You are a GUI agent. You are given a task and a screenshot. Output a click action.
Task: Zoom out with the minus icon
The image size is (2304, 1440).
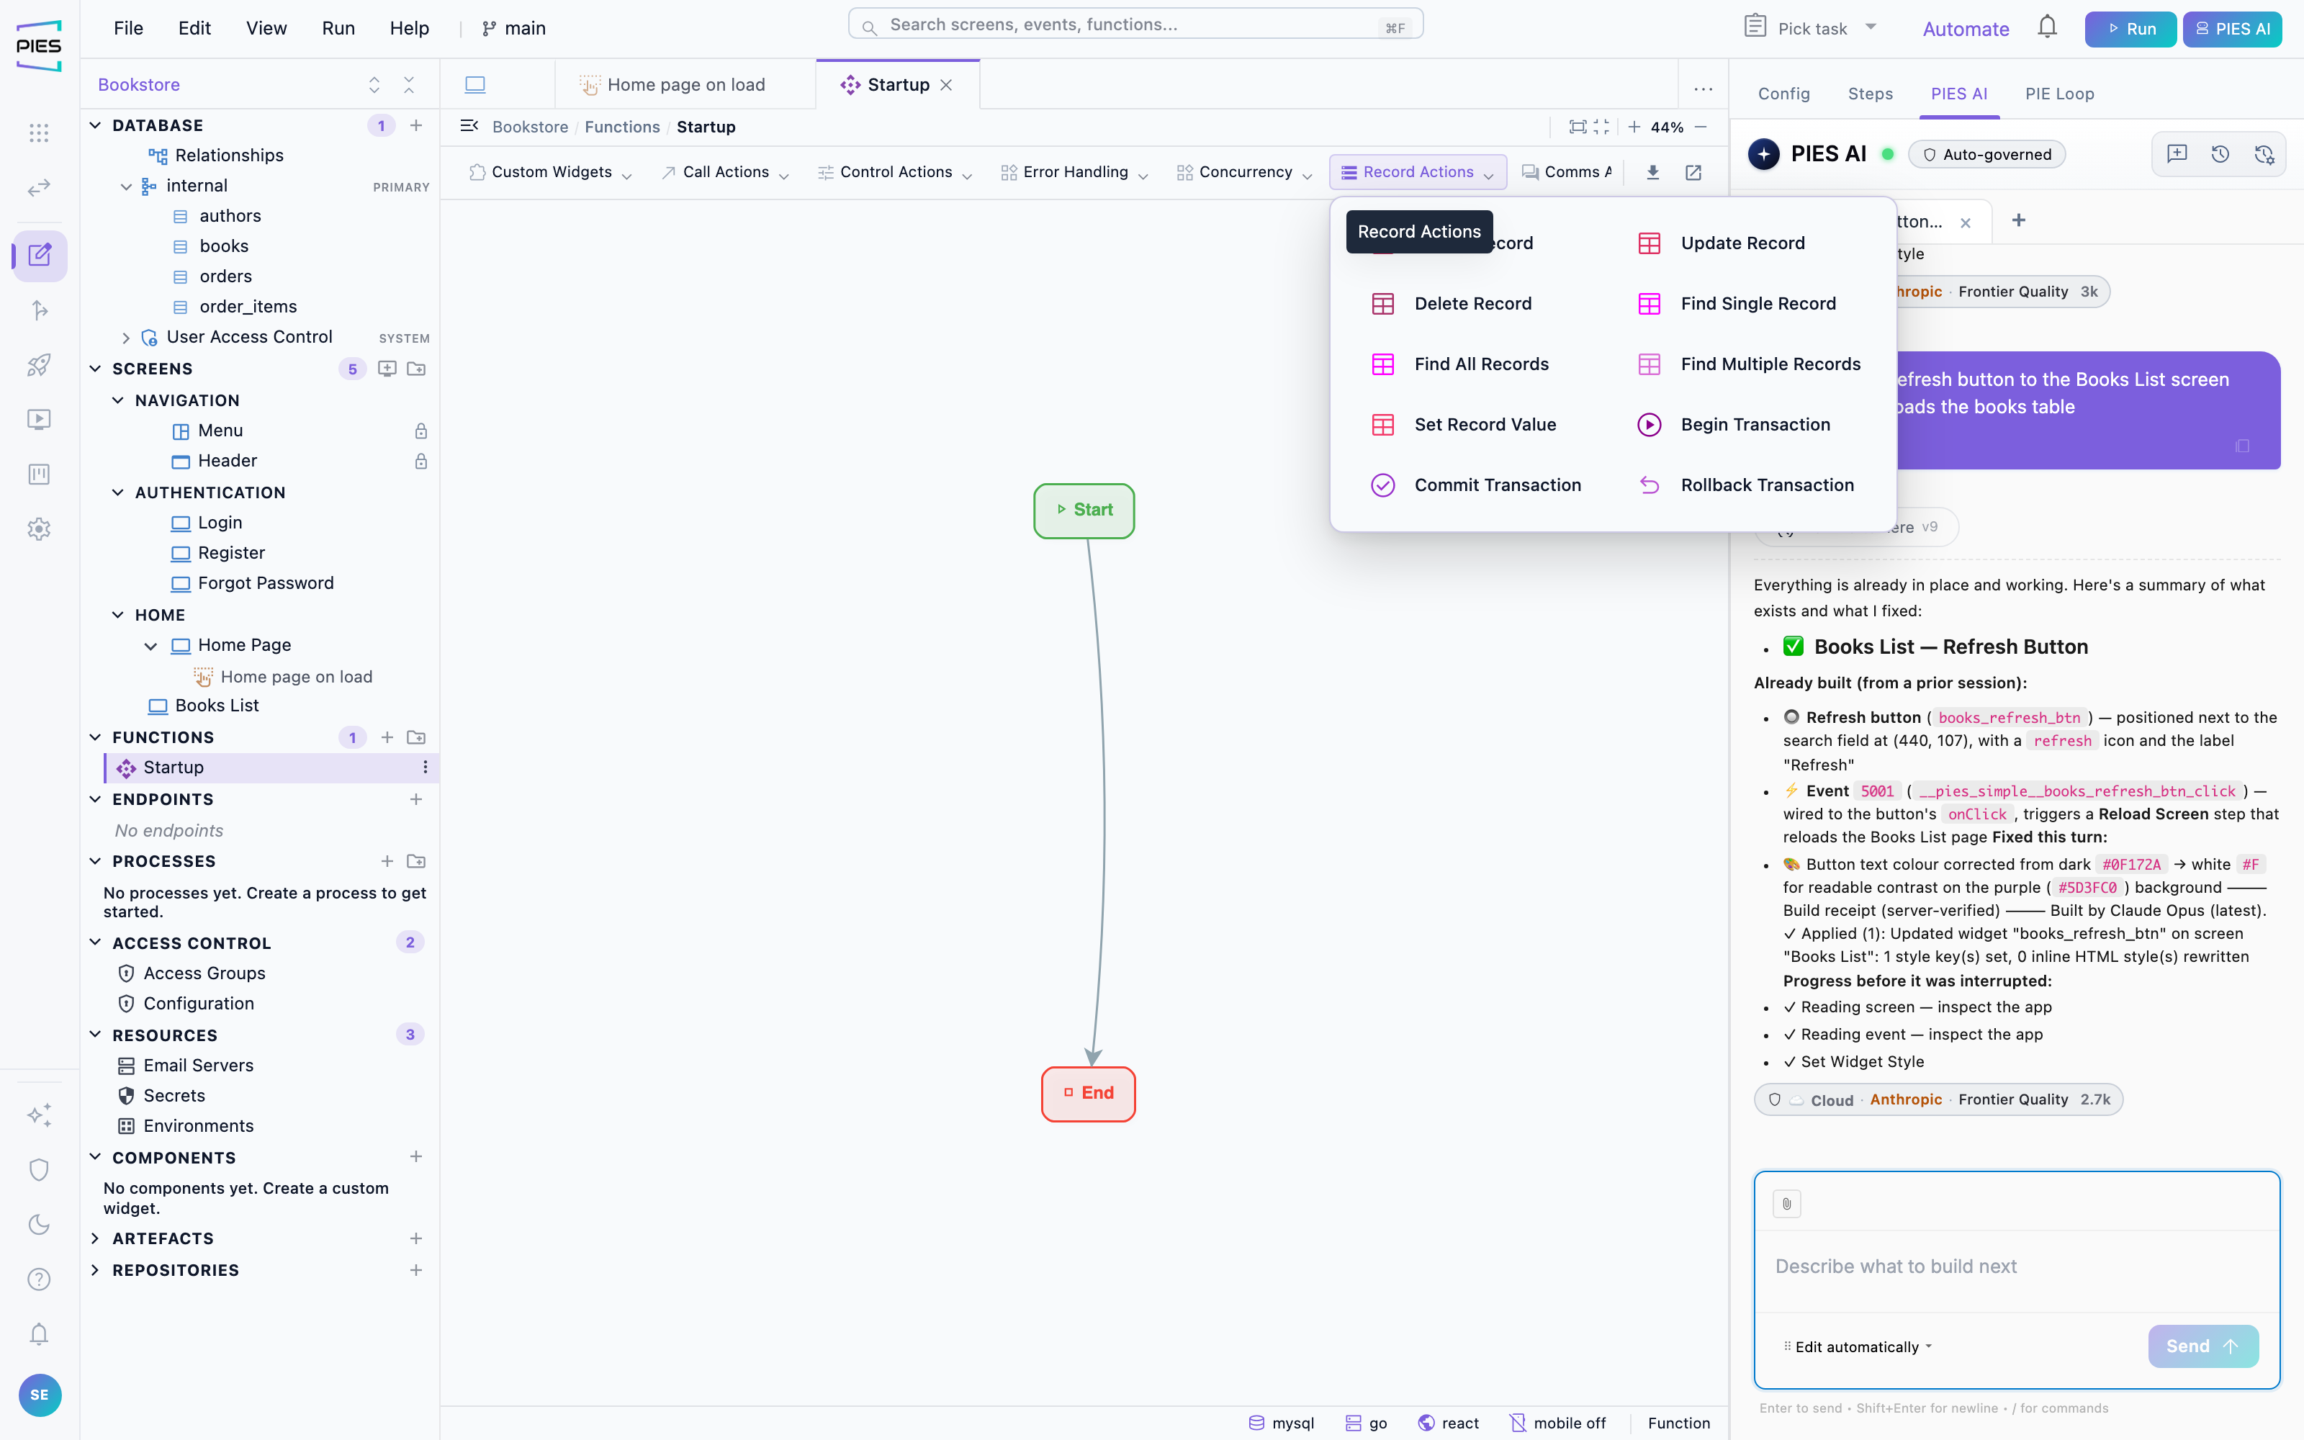point(1701,127)
